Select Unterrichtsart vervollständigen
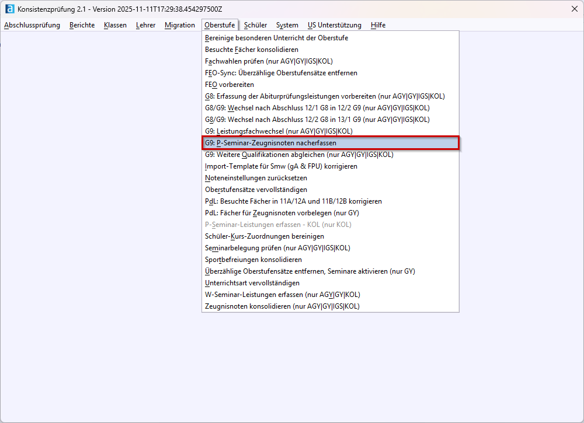Screen dimensions: 584x423 pos(252,283)
